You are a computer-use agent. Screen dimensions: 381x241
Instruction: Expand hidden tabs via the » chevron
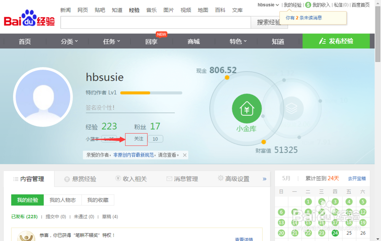point(264,179)
